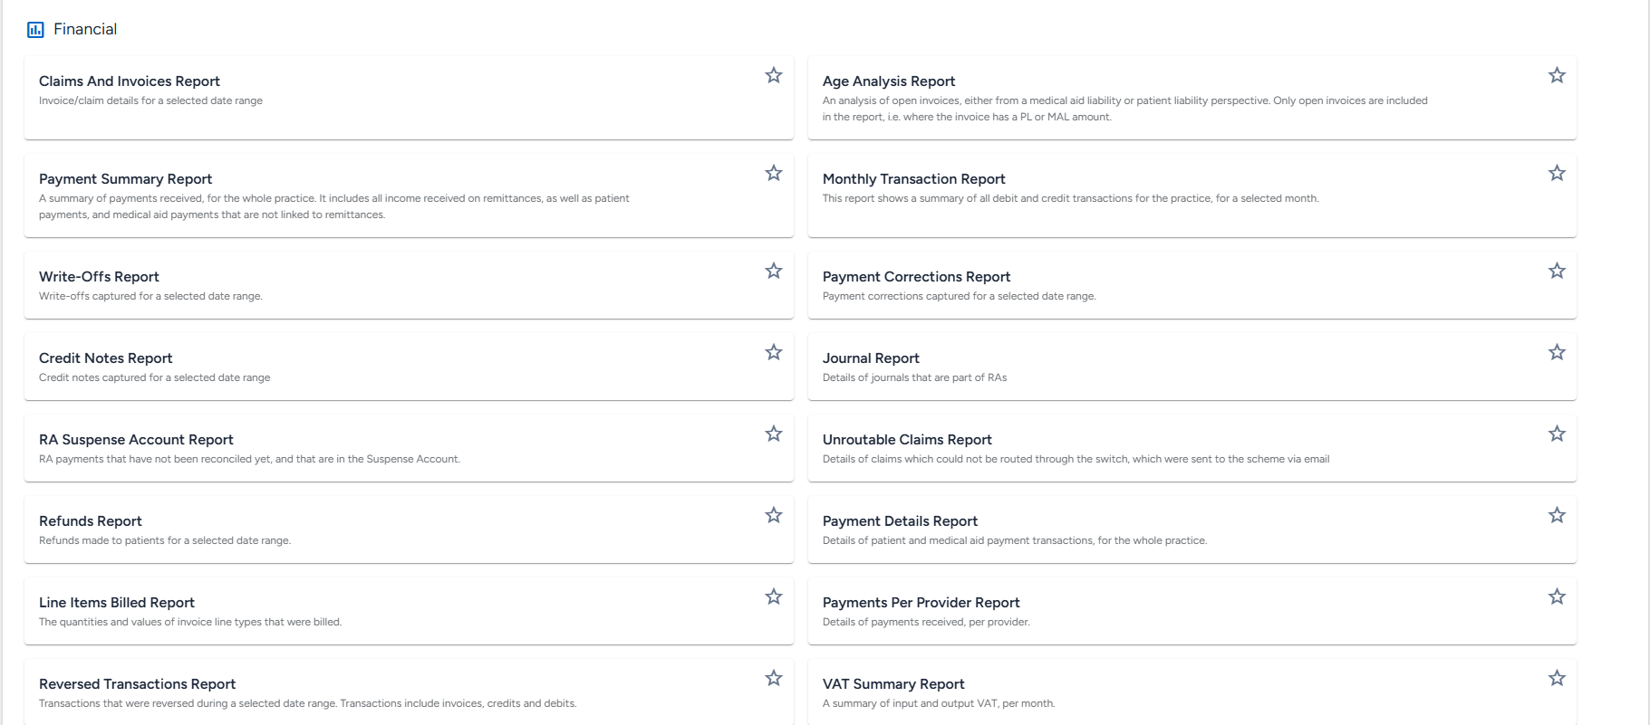Image resolution: width=1650 pixels, height=725 pixels.
Task: Star the Credit Notes Report
Action: pyautogui.click(x=774, y=352)
